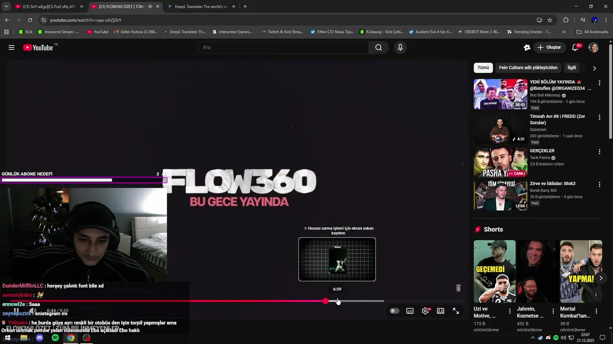Switch player to theater mode
Screen dimensions: 613x344
tap(441, 311)
